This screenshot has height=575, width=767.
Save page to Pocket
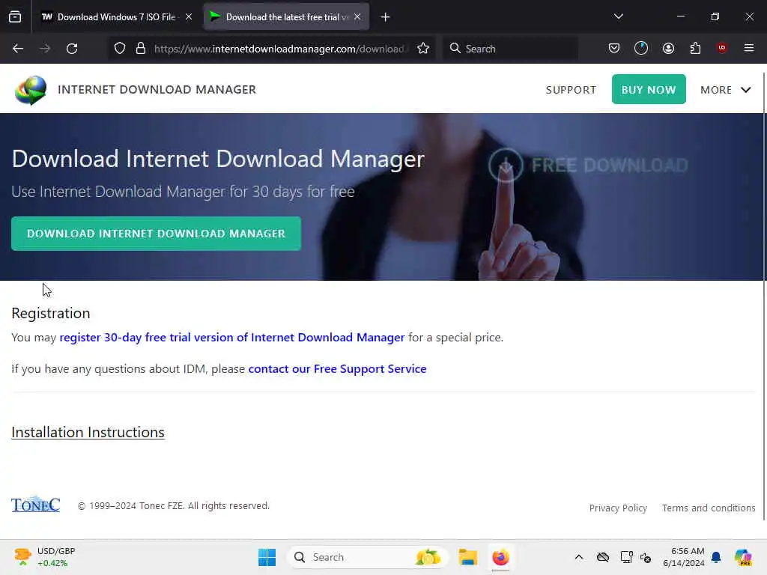pos(614,49)
